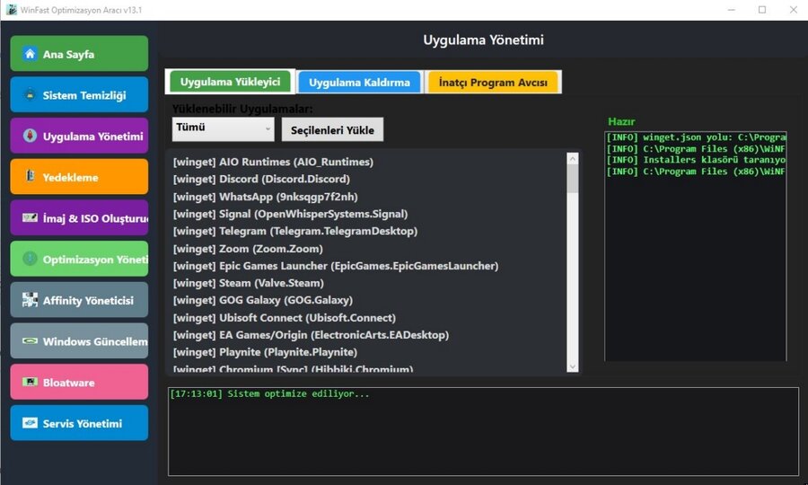Click the İmaj & ISO disk icon
This screenshot has height=485, width=808.
[x=30, y=217]
